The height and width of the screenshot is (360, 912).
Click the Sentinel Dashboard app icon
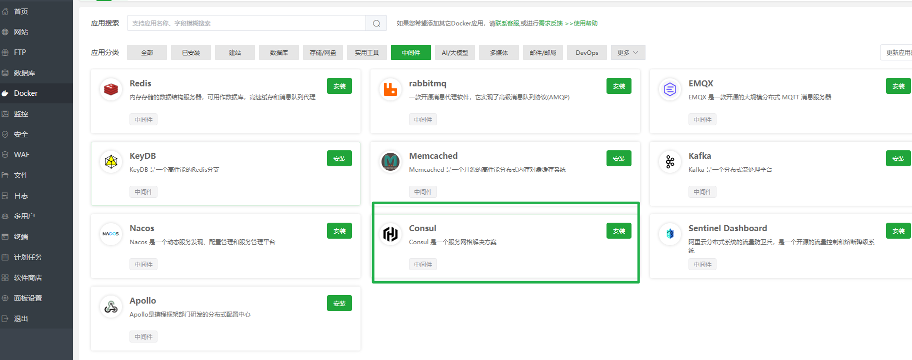point(670,234)
